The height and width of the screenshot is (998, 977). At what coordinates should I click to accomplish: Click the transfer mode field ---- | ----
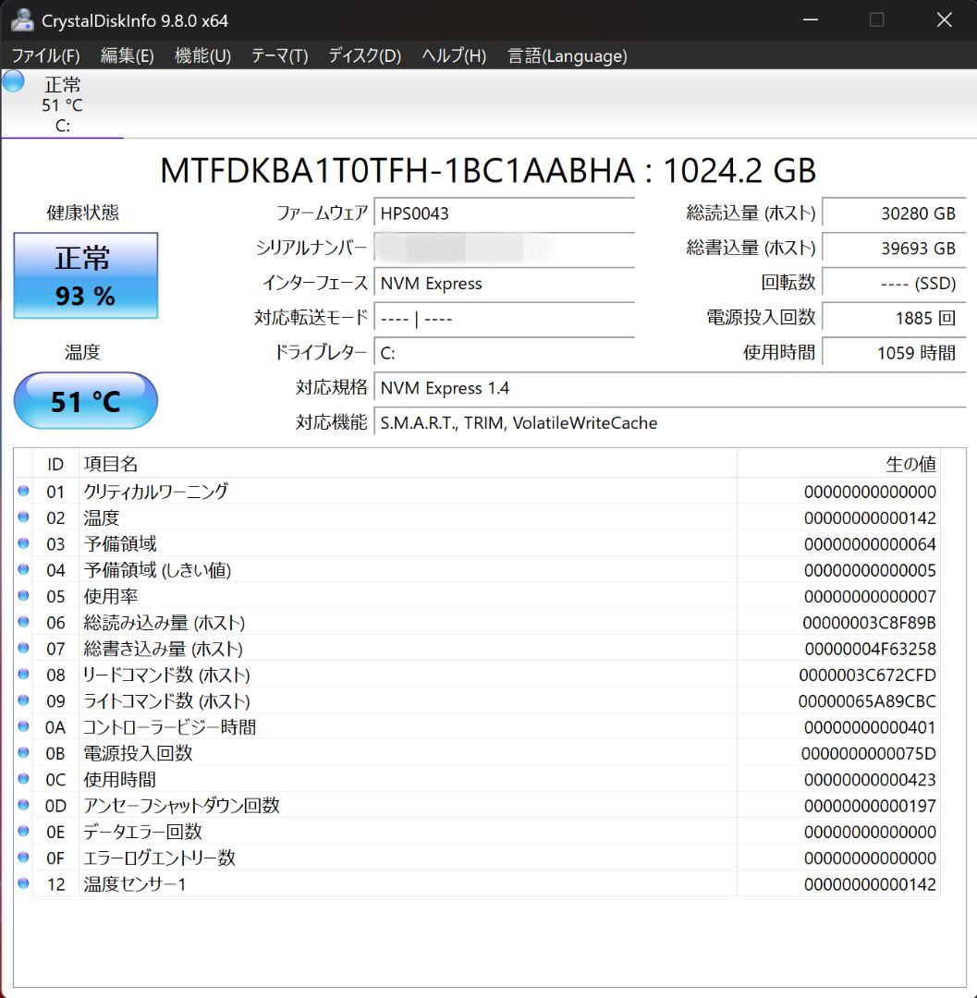point(504,318)
